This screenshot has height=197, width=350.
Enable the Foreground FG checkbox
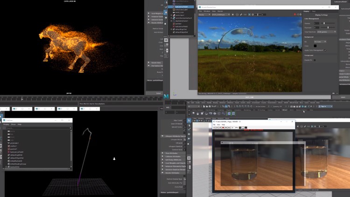pos(315,60)
